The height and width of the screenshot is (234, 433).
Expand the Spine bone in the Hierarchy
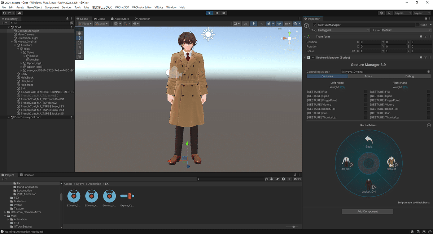tap(22, 52)
